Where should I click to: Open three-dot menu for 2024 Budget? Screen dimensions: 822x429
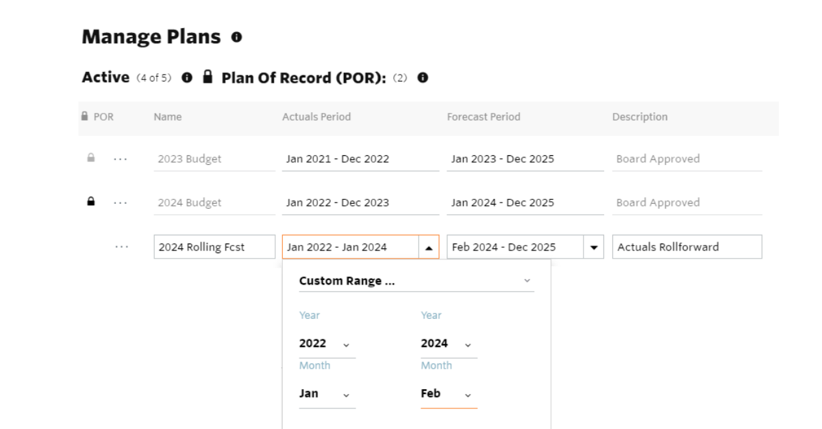[x=121, y=203]
